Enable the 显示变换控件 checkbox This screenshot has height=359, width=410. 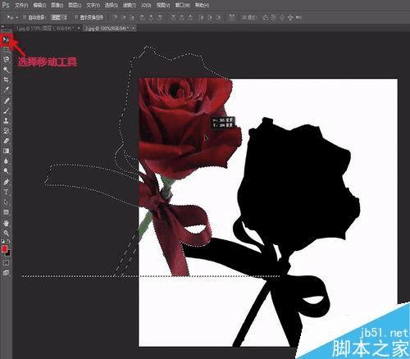tap(76, 17)
